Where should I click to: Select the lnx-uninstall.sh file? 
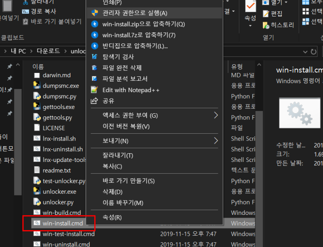coord(63,149)
